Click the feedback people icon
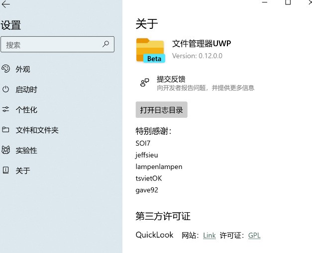The image size is (312, 253). (145, 83)
